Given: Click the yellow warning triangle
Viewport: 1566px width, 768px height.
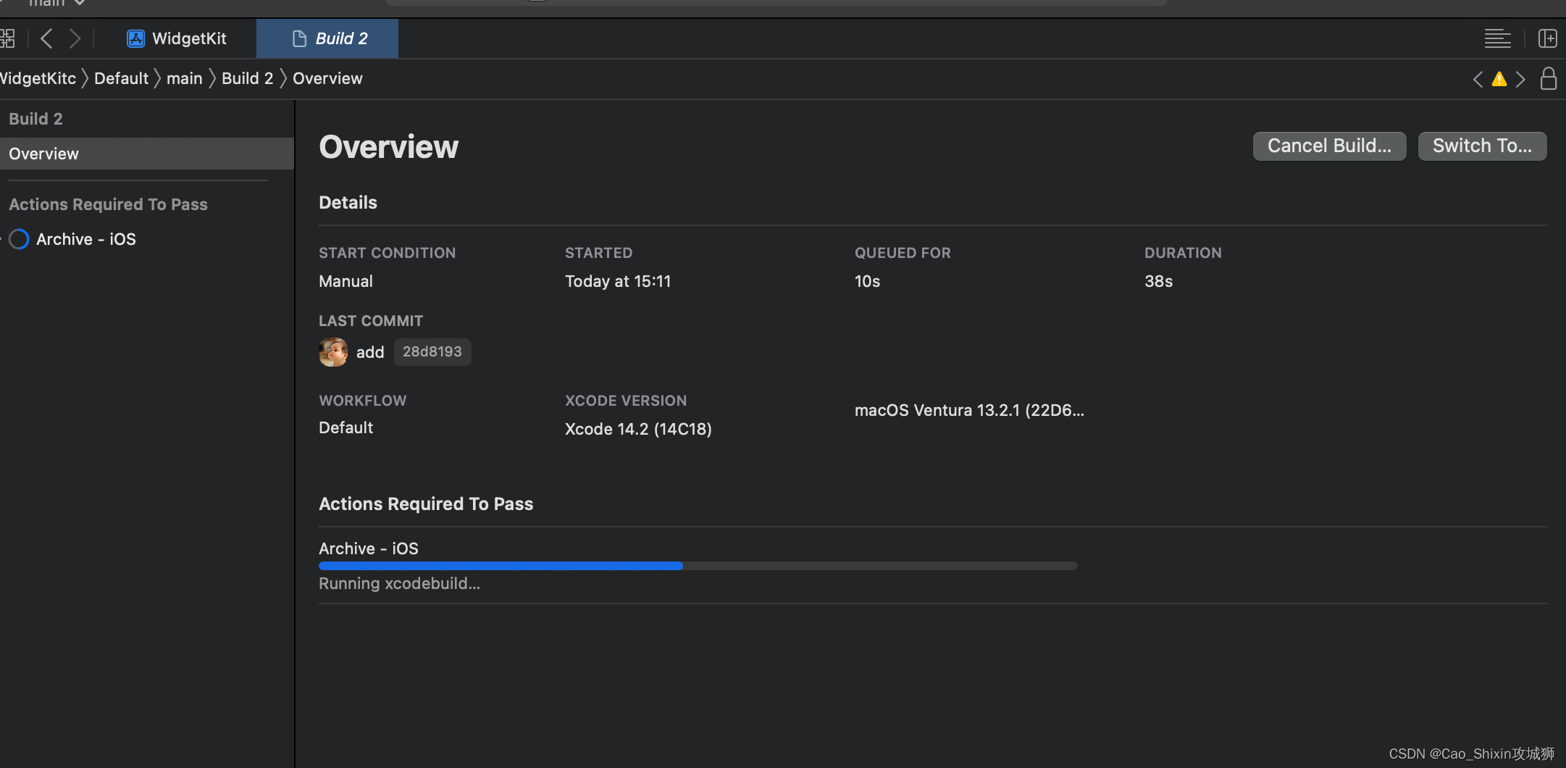Looking at the screenshot, I should (x=1499, y=79).
